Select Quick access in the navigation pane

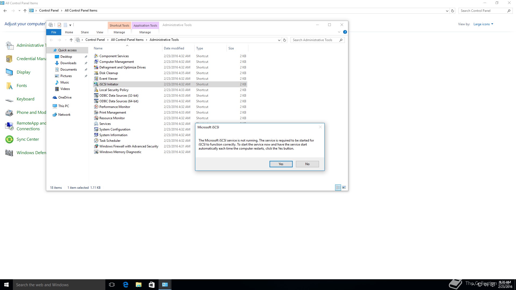(67, 50)
